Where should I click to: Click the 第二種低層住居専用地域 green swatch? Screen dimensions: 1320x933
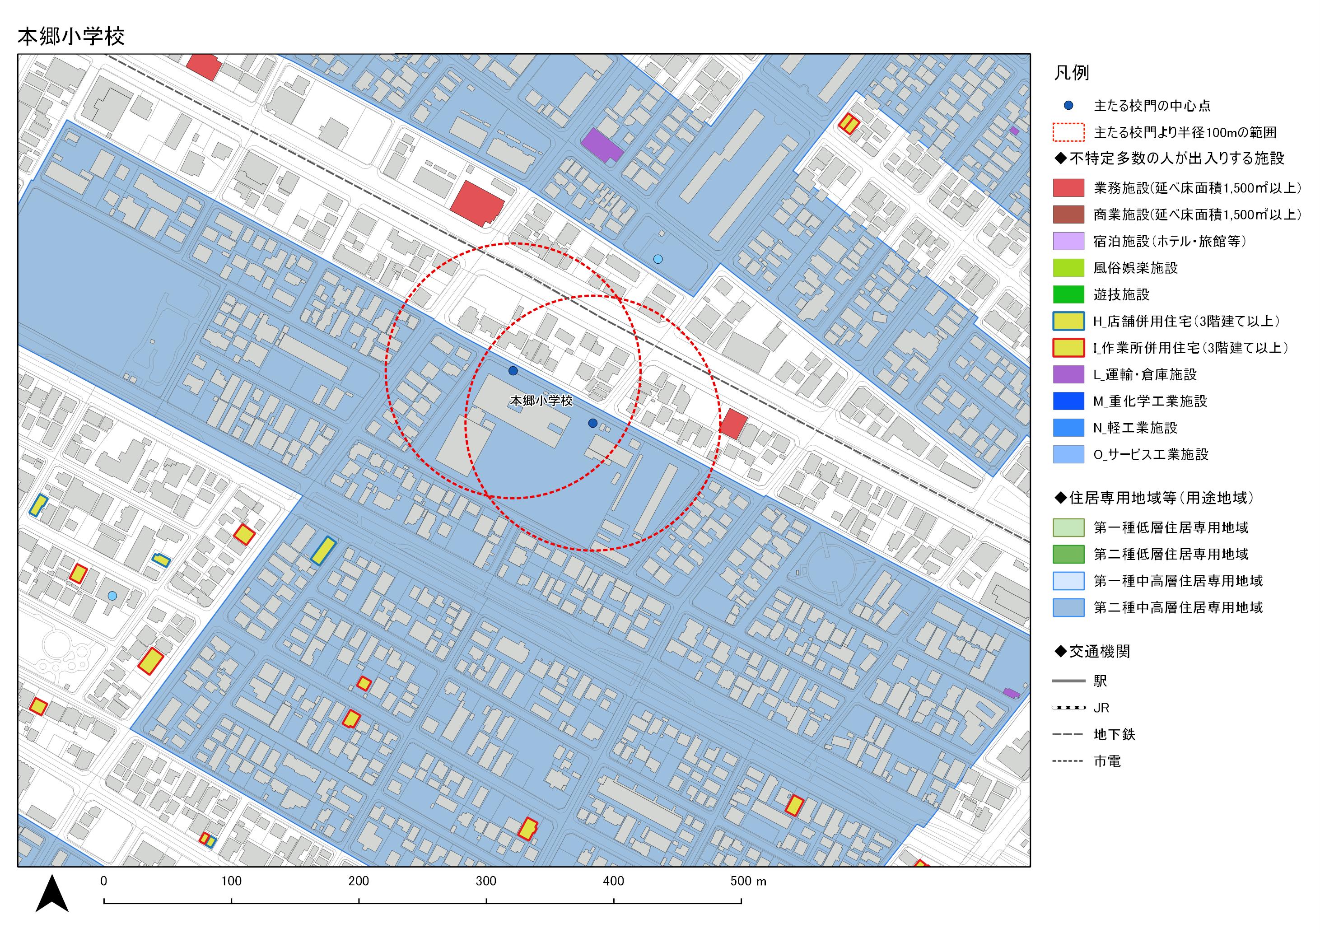[x=1068, y=554]
